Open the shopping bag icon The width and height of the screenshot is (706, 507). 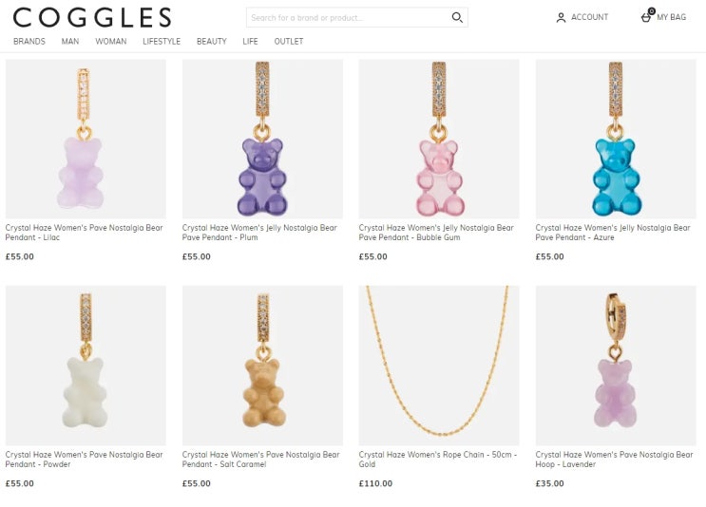[647, 16]
